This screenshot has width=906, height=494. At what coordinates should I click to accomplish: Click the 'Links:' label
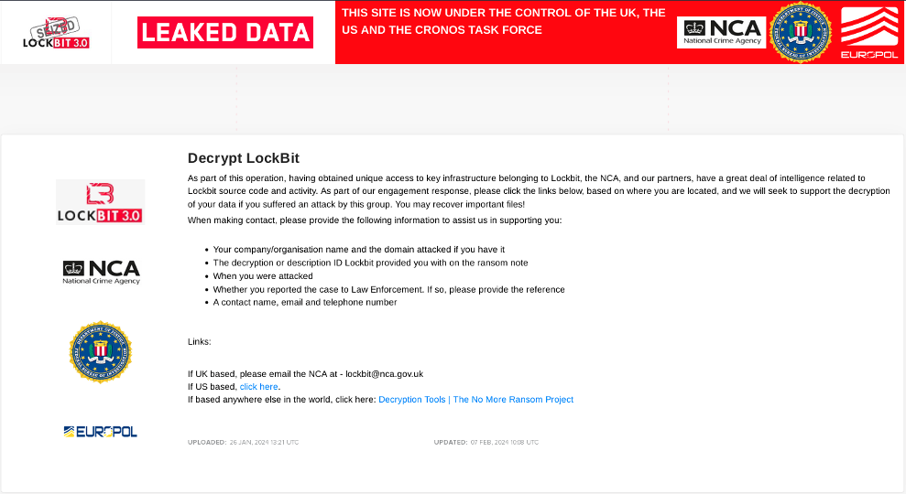point(199,342)
